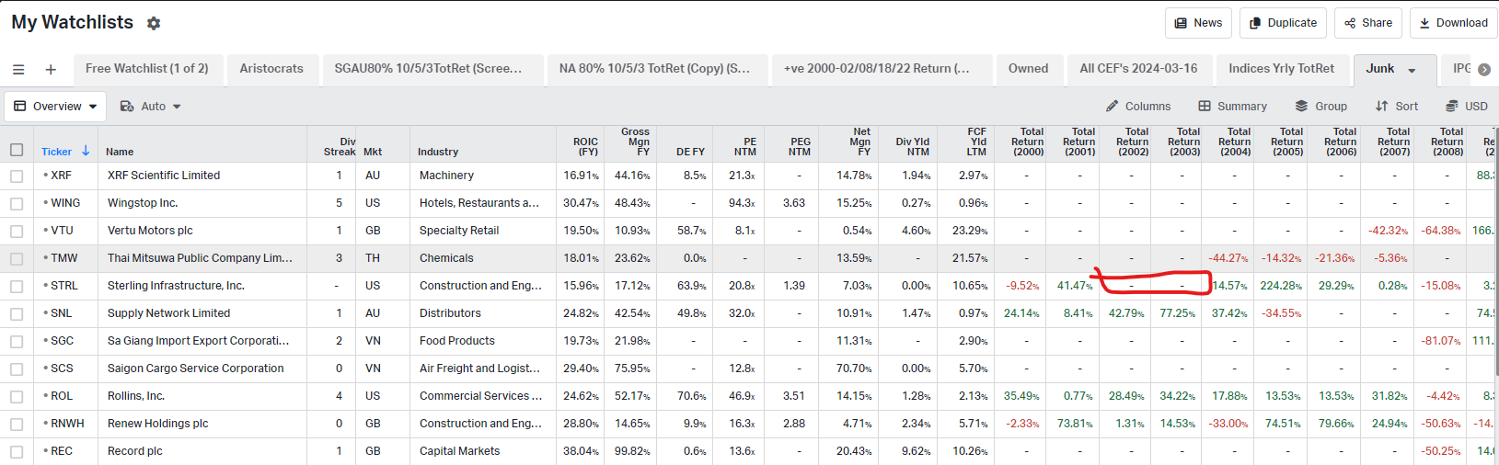Viewport: 1499px width, 465px height.
Task: Open watchlist settings gear icon
Action: (x=154, y=24)
